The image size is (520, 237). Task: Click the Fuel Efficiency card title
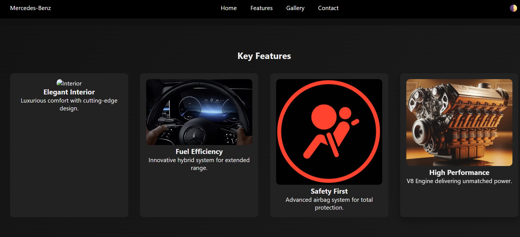coord(199,151)
